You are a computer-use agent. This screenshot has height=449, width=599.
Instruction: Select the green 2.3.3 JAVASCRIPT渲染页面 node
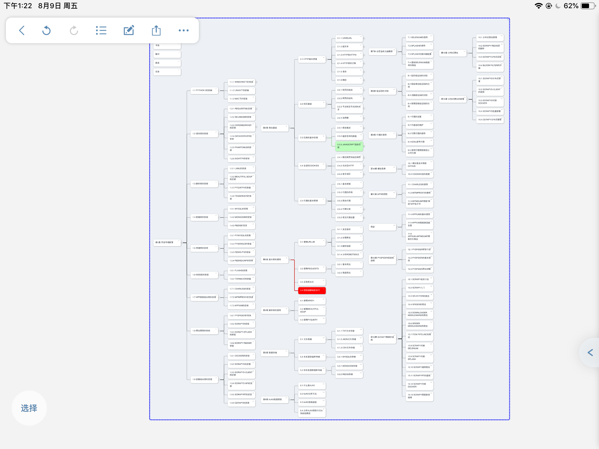pyautogui.click(x=349, y=146)
